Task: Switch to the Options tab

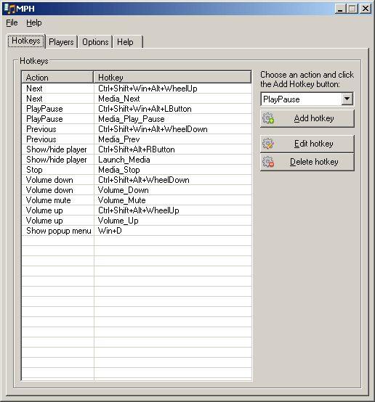Action: pyautogui.click(x=95, y=42)
